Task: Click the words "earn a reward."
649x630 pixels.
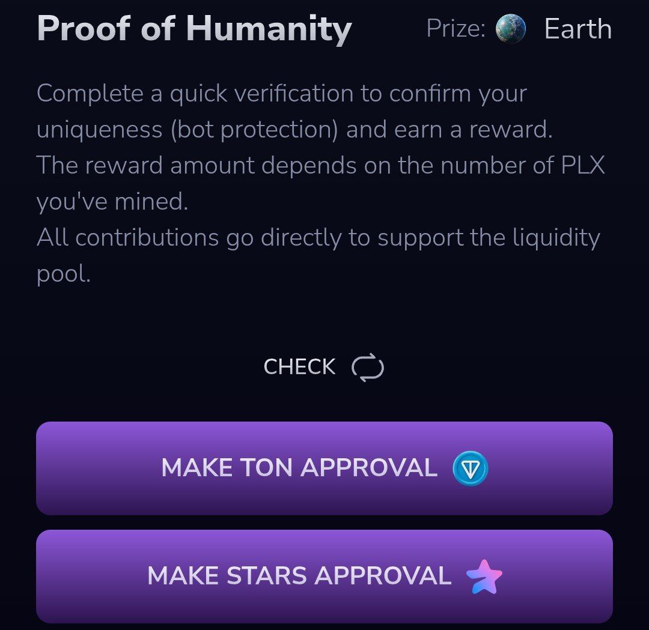Action: coord(473,130)
